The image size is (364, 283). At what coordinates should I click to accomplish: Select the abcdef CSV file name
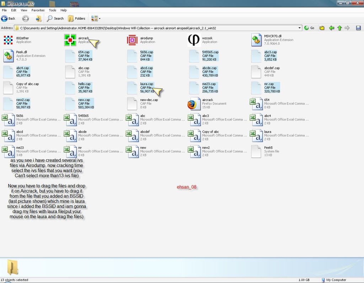point(145,132)
